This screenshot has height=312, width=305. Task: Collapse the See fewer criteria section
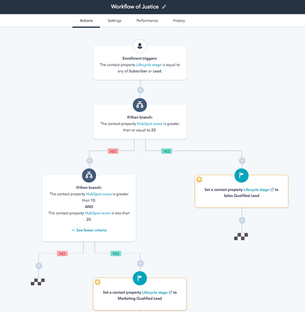coord(89,230)
